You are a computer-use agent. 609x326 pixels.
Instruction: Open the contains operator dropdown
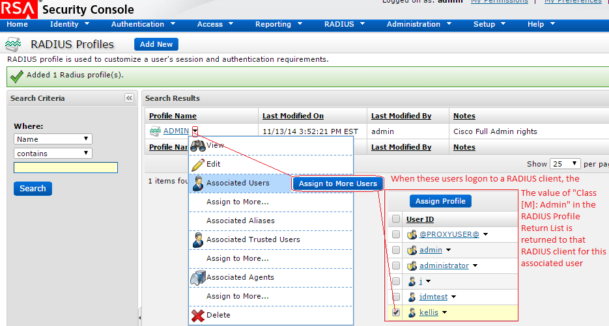(53, 154)
